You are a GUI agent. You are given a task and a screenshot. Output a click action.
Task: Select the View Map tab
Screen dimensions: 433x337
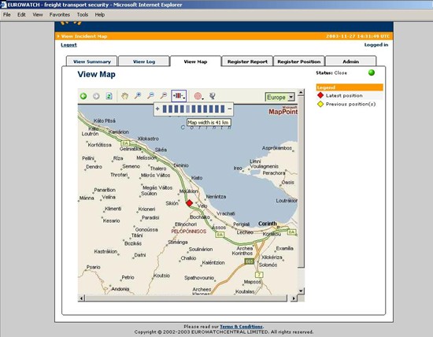[195, 61]
